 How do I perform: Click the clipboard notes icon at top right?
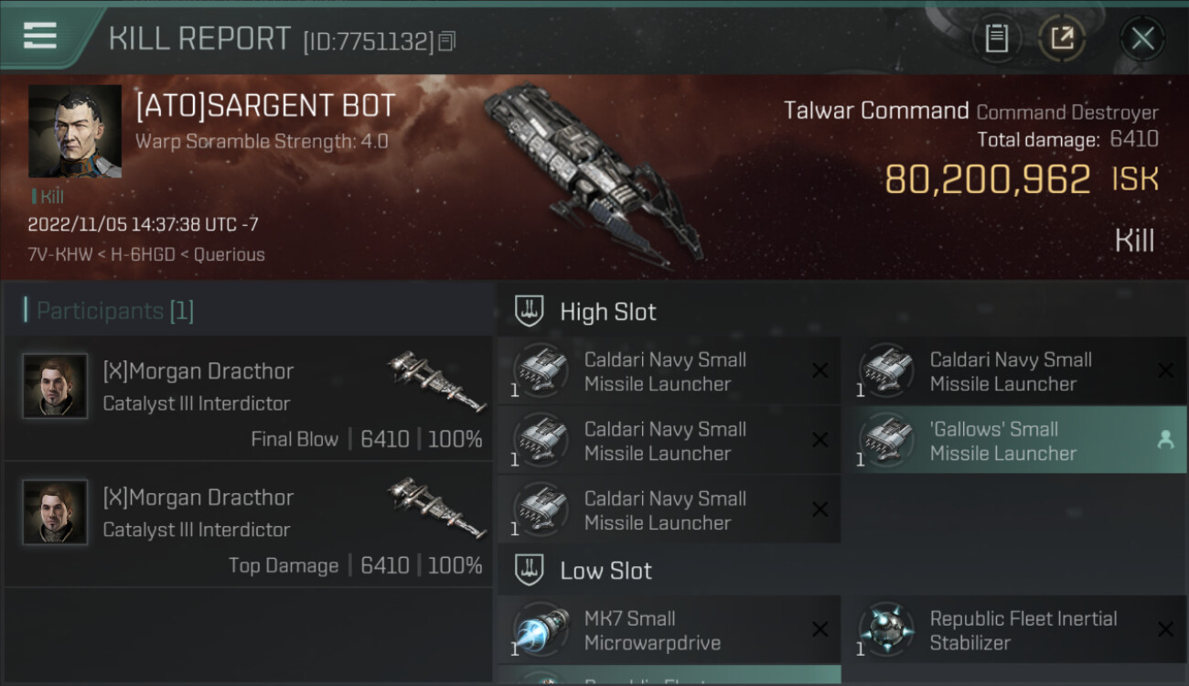997,39
